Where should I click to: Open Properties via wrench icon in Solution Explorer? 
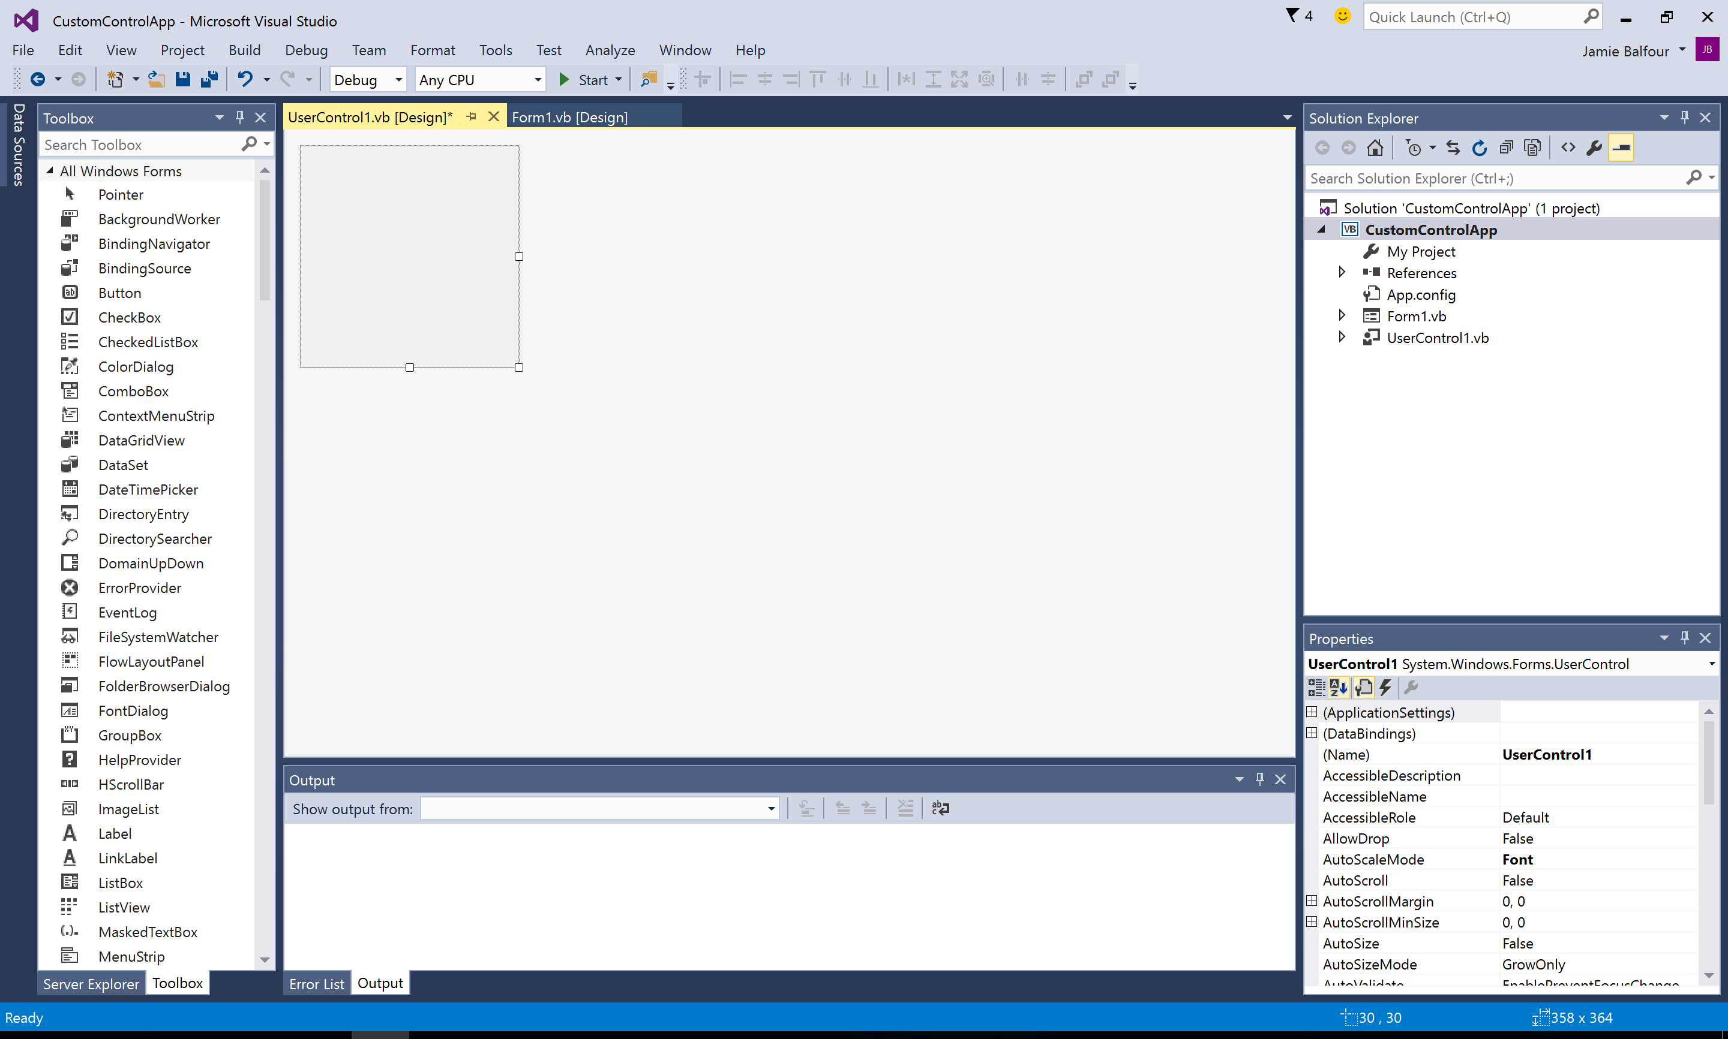pos(1594,147)
